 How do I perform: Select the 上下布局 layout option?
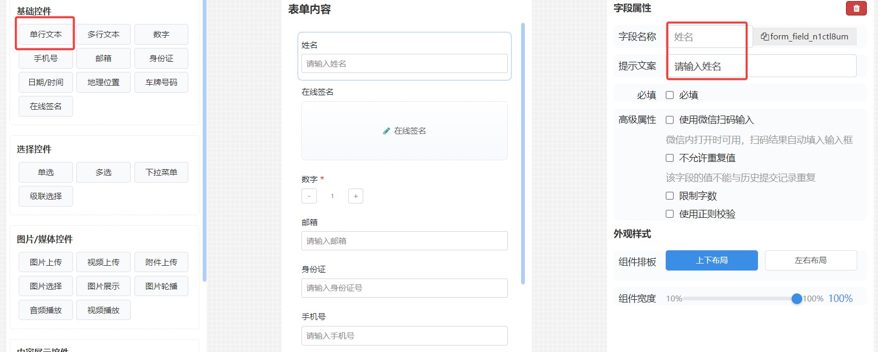pos(712,260)
